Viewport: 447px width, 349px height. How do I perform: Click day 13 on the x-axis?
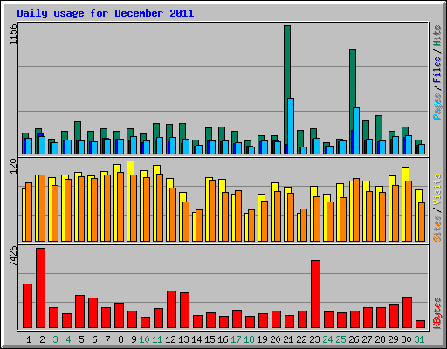click(183, 339)
